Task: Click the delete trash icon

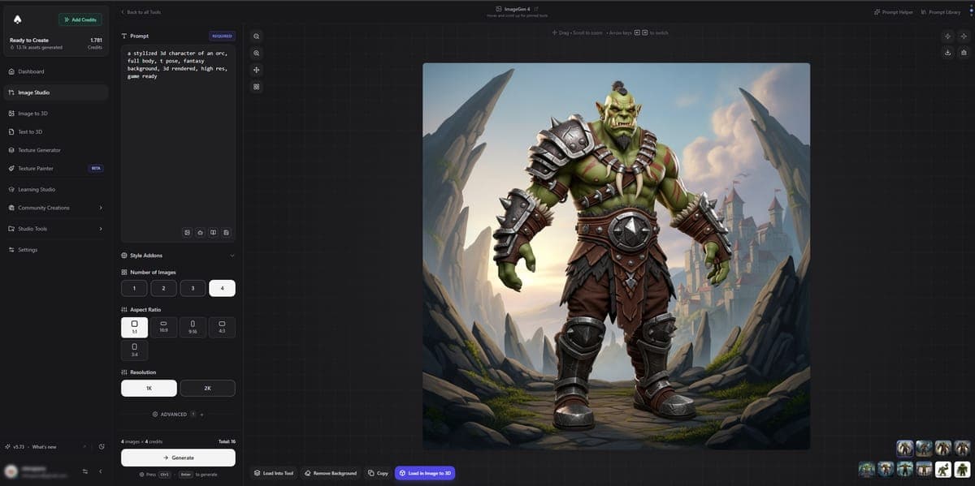Action: click(964, 53)
